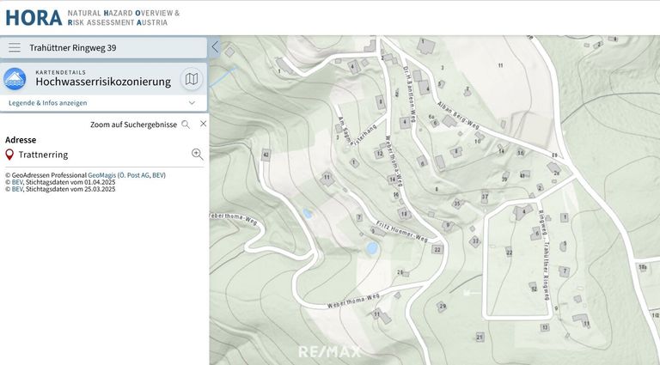Click Hochwasserrisikozonierung map title
This screenshot has width=660, height=365.
click(103, 82)
